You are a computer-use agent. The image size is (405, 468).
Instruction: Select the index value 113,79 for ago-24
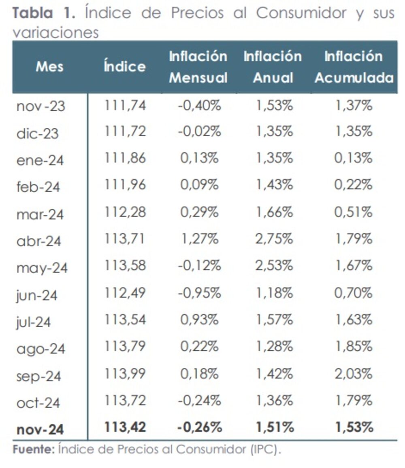tap(125, 347)
